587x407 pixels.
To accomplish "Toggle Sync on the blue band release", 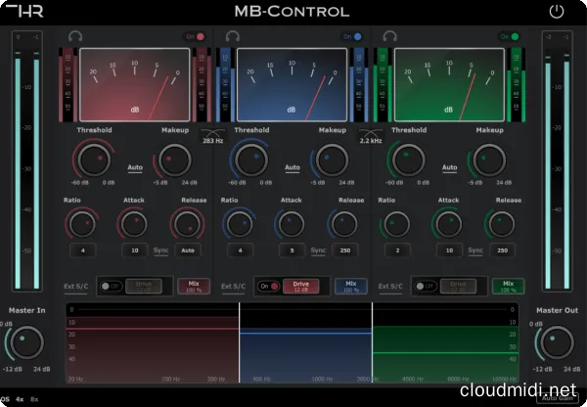I will 318,250.
